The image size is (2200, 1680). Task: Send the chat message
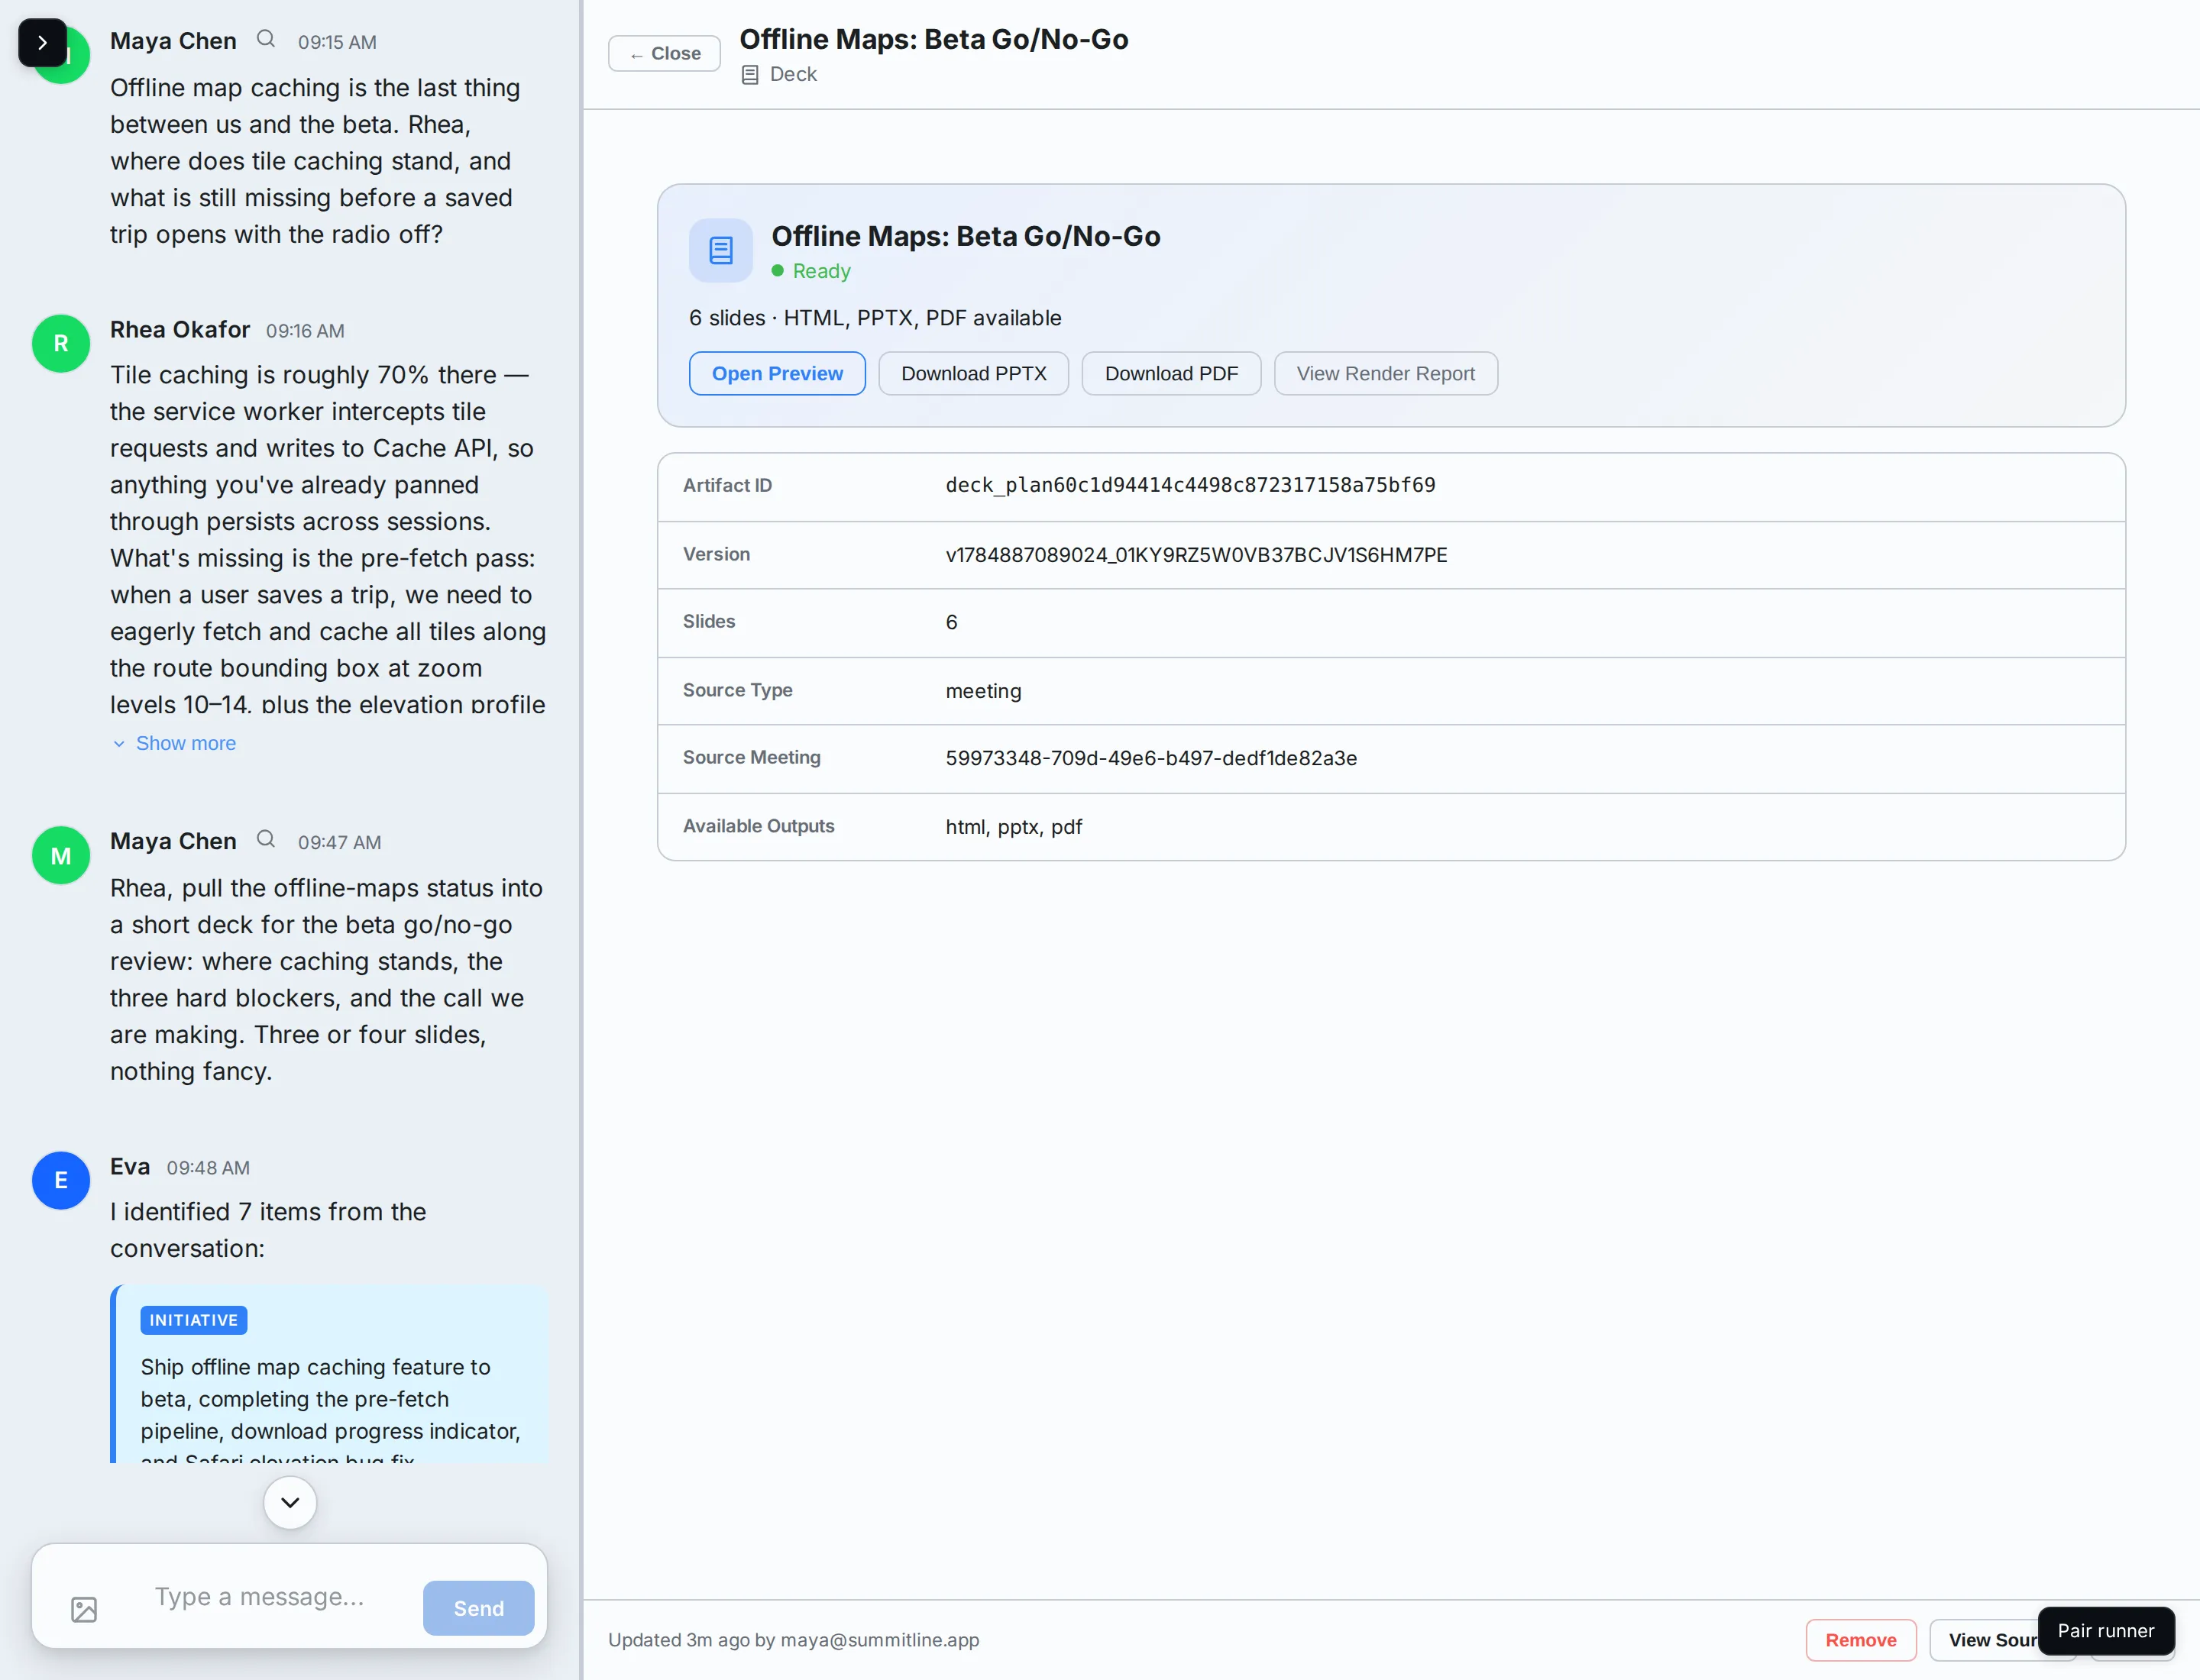pos(478,1608)
